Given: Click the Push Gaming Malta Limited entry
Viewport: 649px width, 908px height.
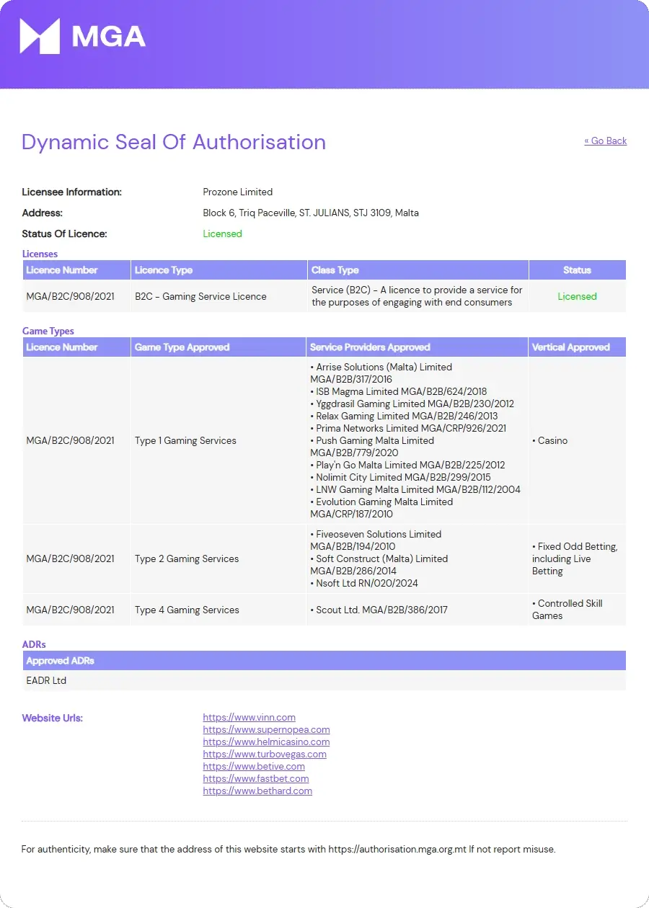Looking at the screenshot, I should (x=372, y=447).
